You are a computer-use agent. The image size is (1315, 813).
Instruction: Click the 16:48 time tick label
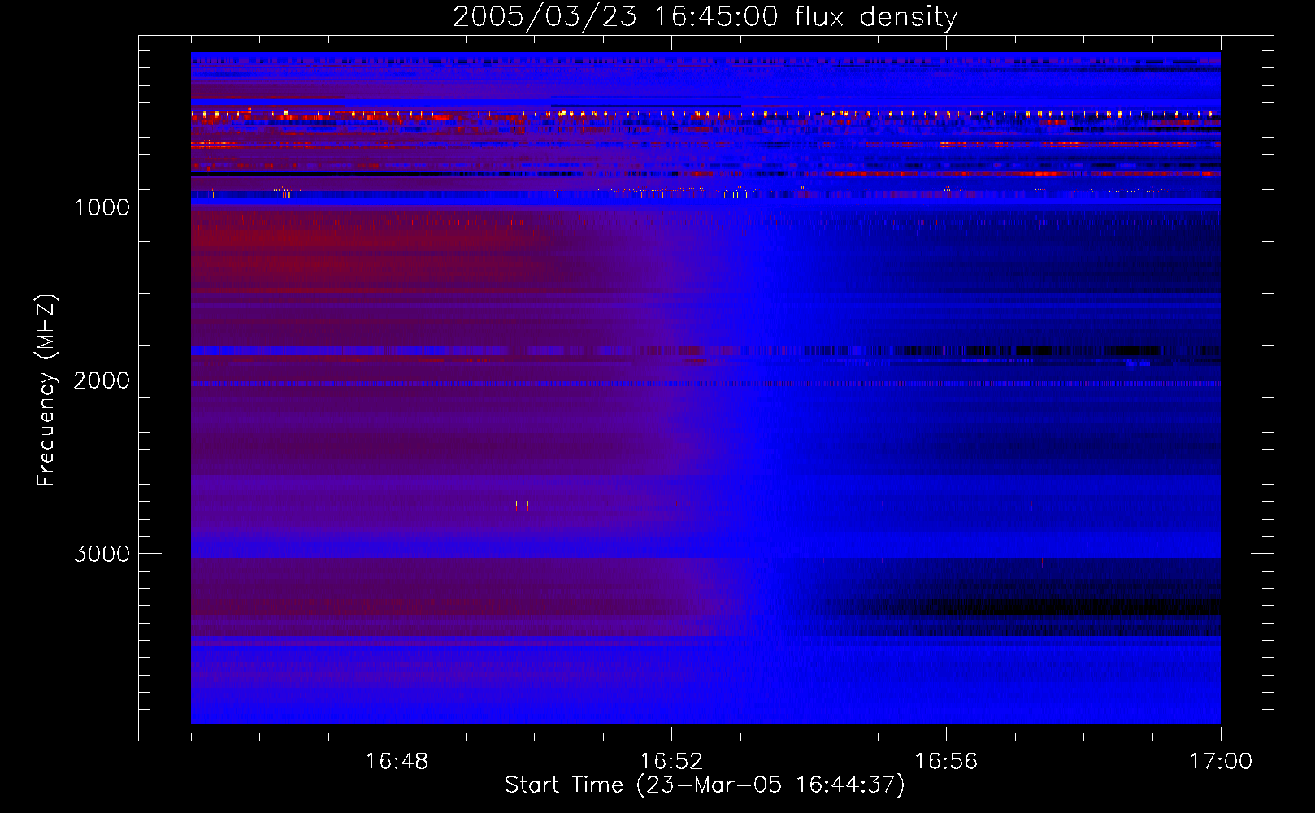point(397,762)
